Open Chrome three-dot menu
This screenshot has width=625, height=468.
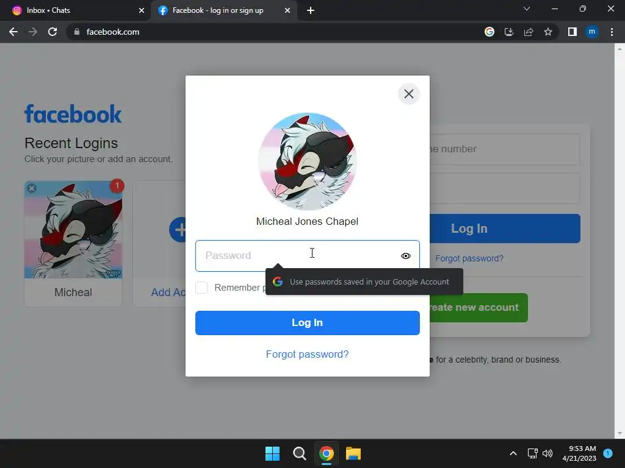[612, 32]
